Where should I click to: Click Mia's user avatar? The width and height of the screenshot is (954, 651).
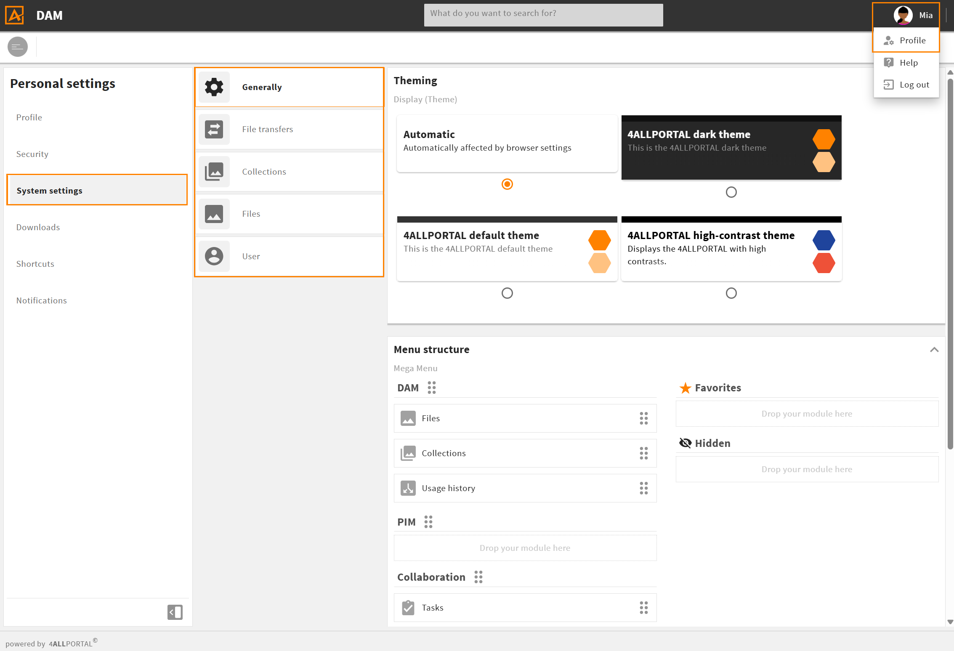pos(903,15)
